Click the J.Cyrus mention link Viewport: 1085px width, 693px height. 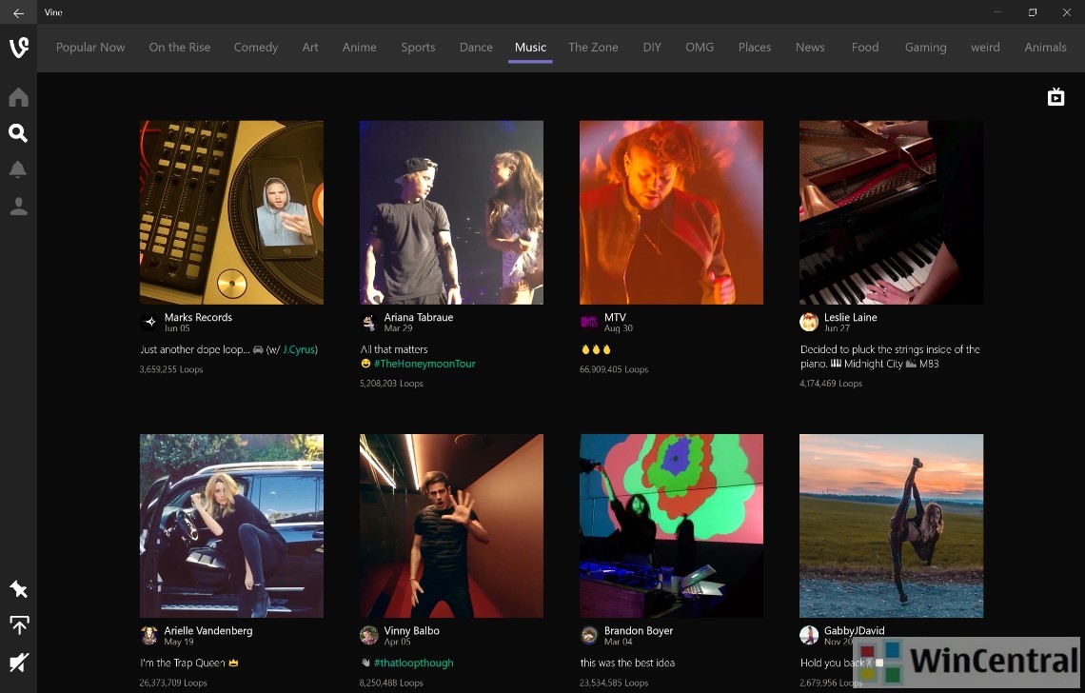point(299,349)
